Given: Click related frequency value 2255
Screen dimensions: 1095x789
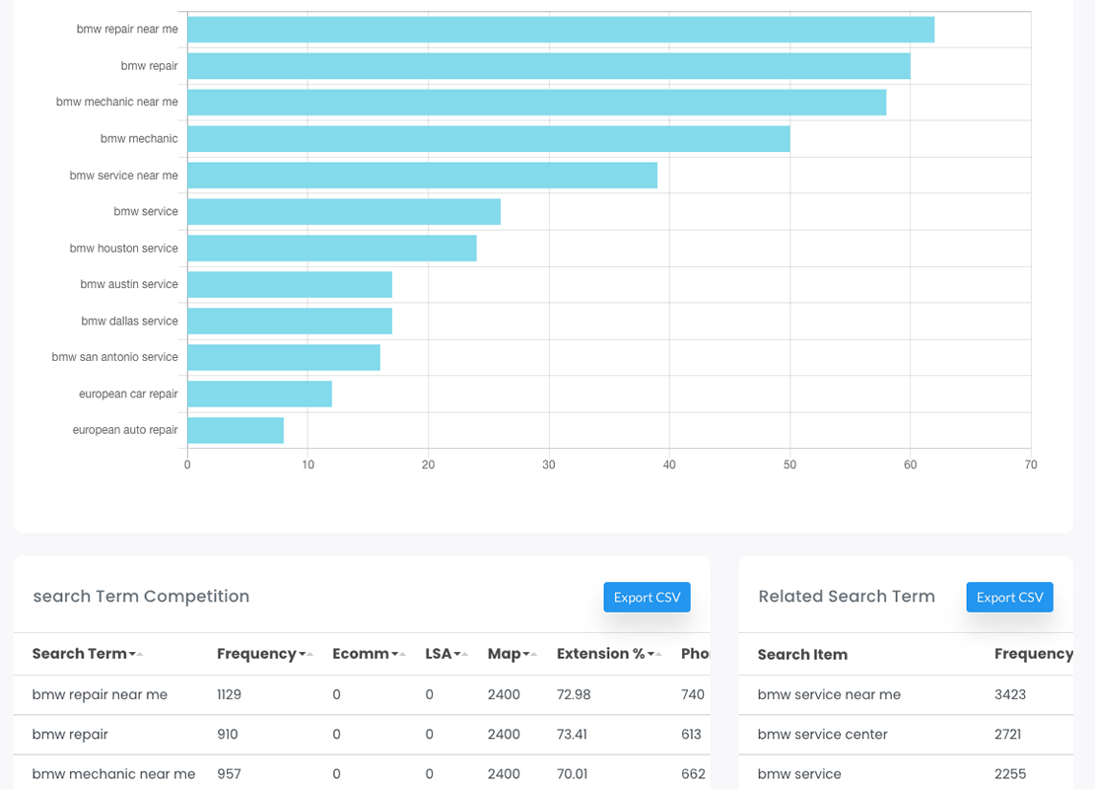Looking at the screenshot, I should [1010, 774].
